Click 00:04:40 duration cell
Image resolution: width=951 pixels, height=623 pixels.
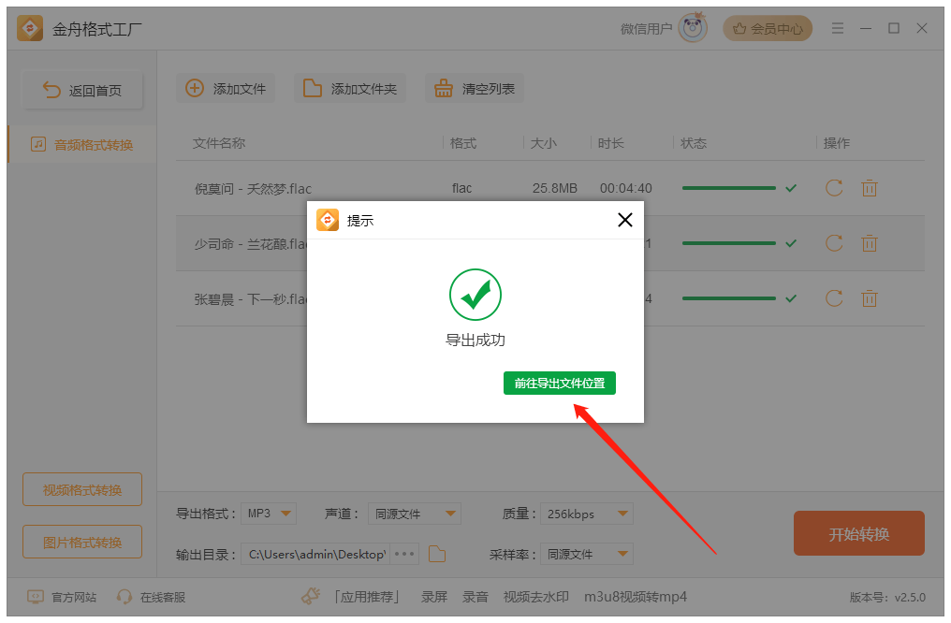click(x=625, y=188)
